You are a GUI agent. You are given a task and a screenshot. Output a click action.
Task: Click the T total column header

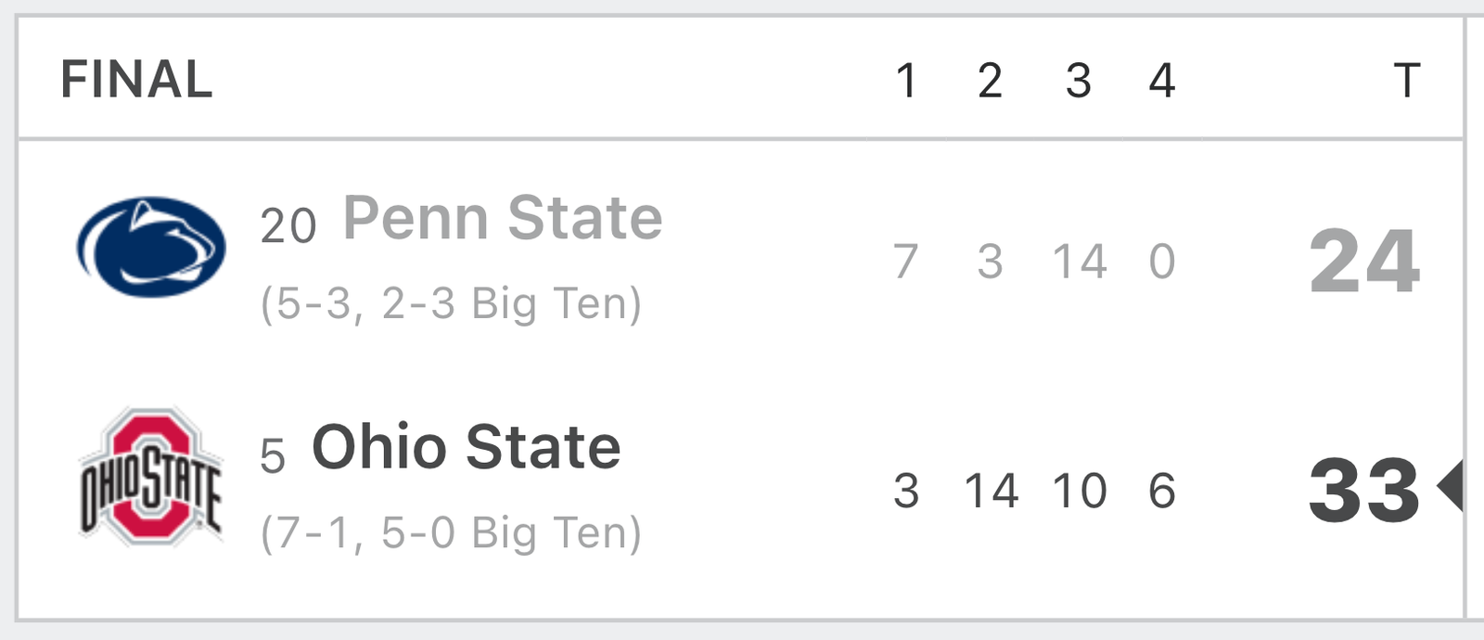click(1407, 81)
